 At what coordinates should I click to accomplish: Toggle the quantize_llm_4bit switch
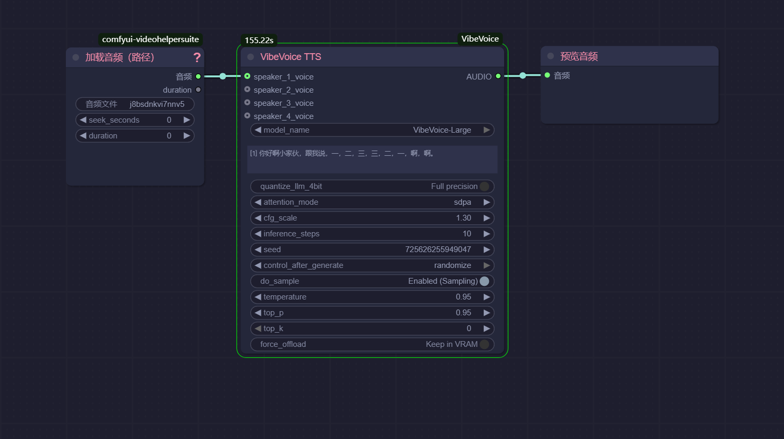coord(484,186)
